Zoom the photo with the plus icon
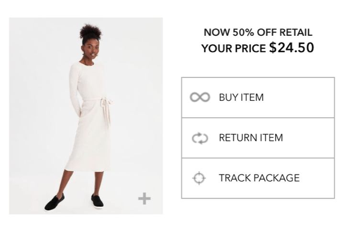Viewport: 344px width, 231px height. point(144,199)
